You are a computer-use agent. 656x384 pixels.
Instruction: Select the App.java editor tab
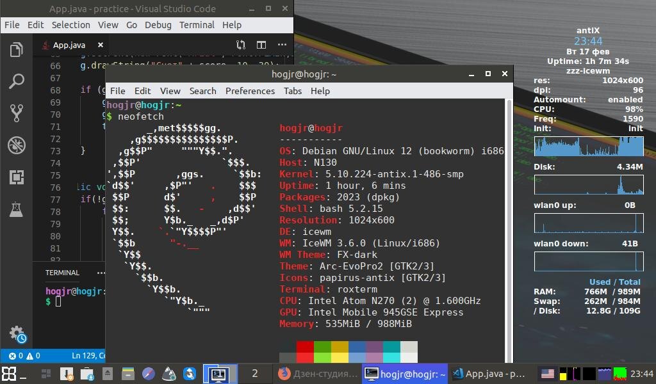click(x=69, y=45)
